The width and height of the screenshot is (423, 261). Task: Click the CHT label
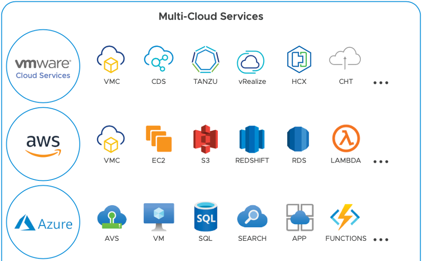[x=346, y=82]
